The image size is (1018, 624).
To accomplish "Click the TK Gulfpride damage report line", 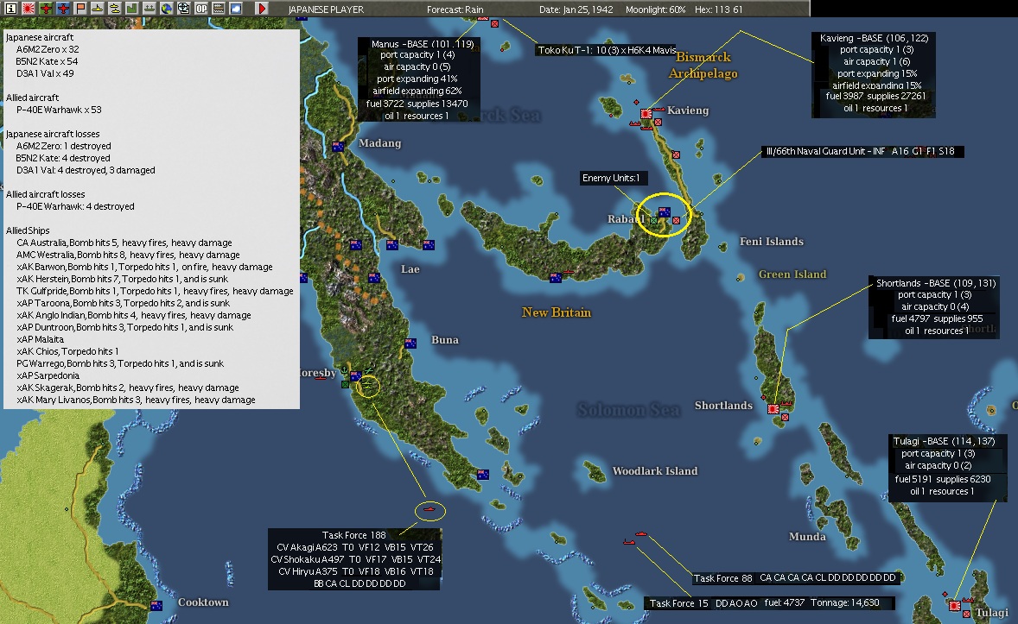I will tap(155, 291).
